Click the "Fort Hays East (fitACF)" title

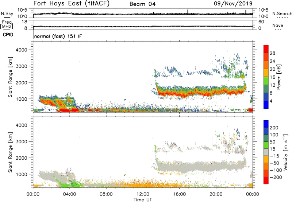[71, 4]
